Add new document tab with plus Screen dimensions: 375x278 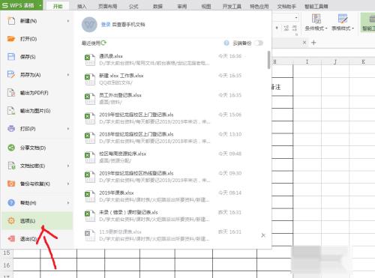pos(313,43)
